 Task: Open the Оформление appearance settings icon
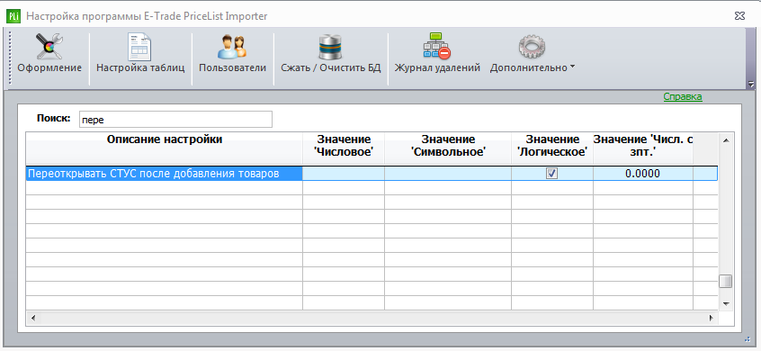[49, 47]
